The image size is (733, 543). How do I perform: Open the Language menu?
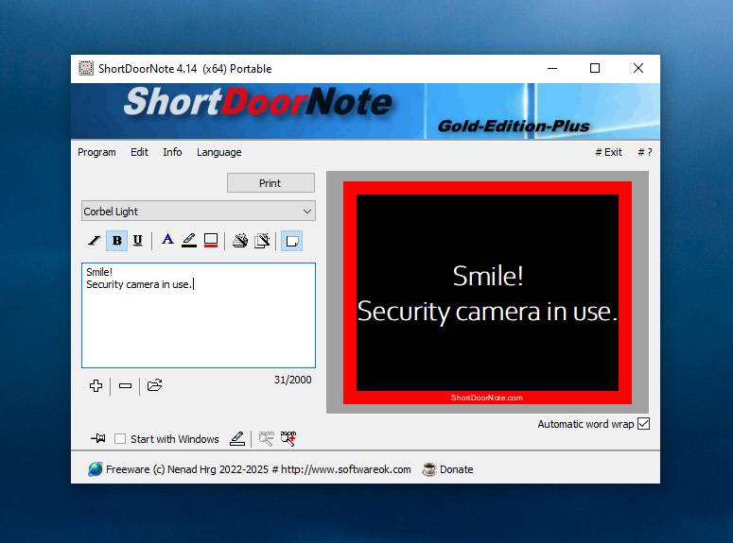tap(218, 152)
